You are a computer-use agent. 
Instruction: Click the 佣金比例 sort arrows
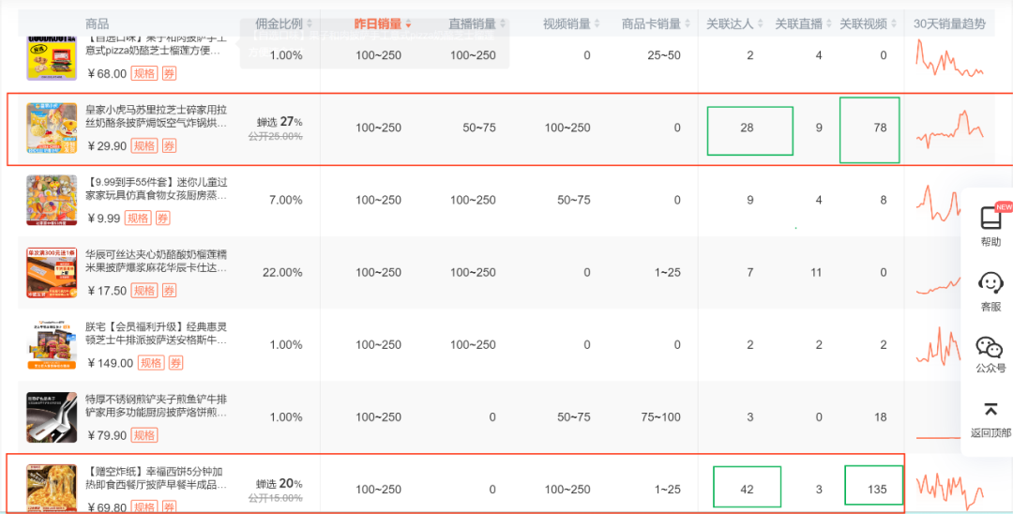(x=310, y=24)
